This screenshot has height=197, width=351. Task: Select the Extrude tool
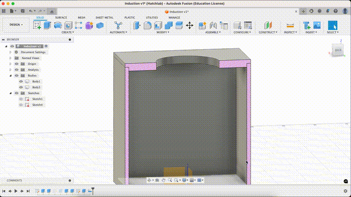(47, 25)
